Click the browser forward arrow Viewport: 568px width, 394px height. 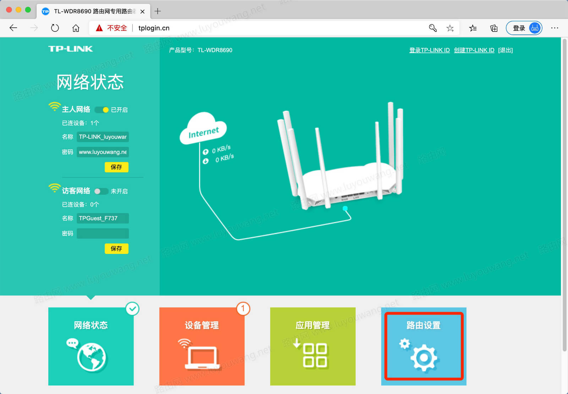(34, 28)
